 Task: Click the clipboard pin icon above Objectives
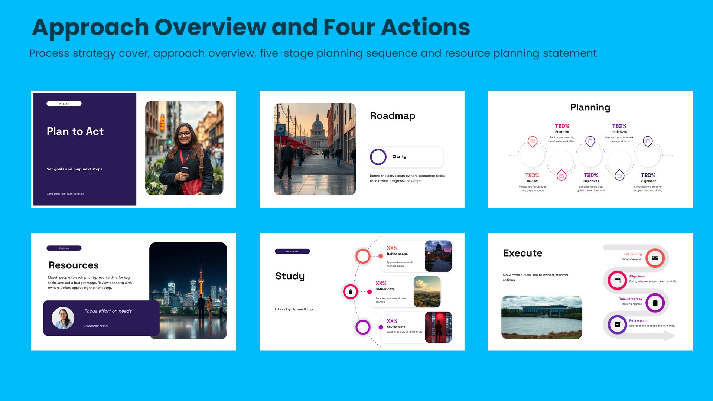click(x=590, y=141)
